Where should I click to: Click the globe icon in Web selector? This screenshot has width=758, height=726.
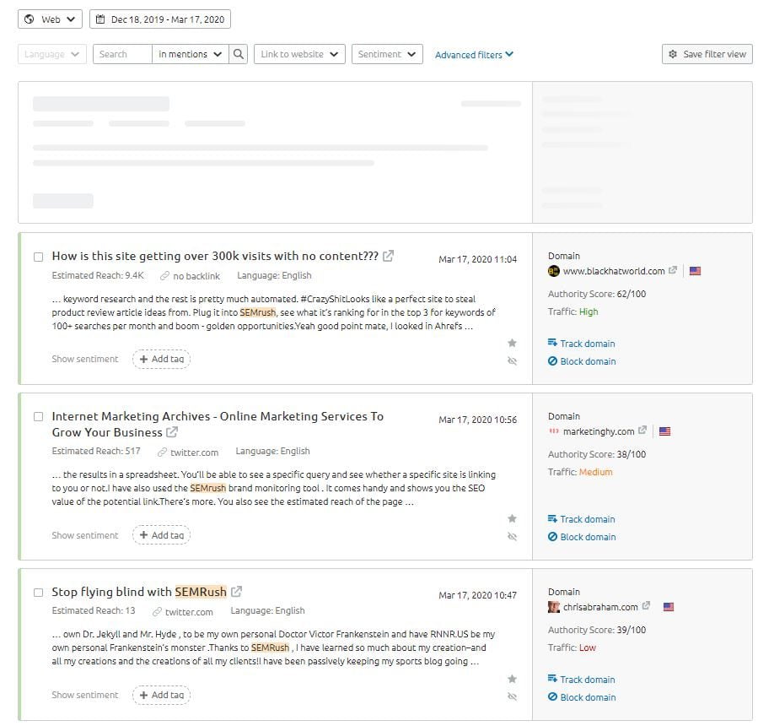click(29, 19)
